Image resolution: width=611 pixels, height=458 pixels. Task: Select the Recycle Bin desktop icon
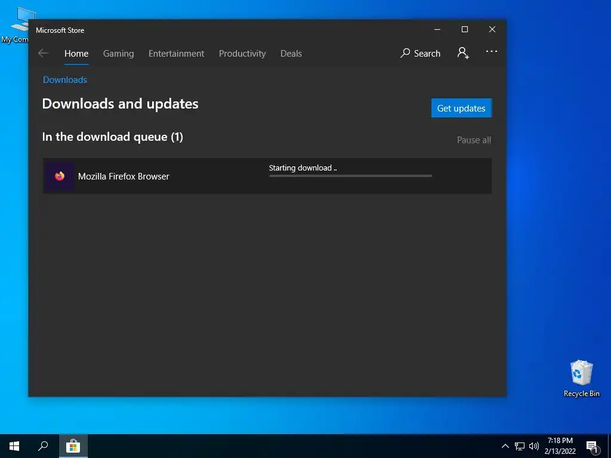581,378
